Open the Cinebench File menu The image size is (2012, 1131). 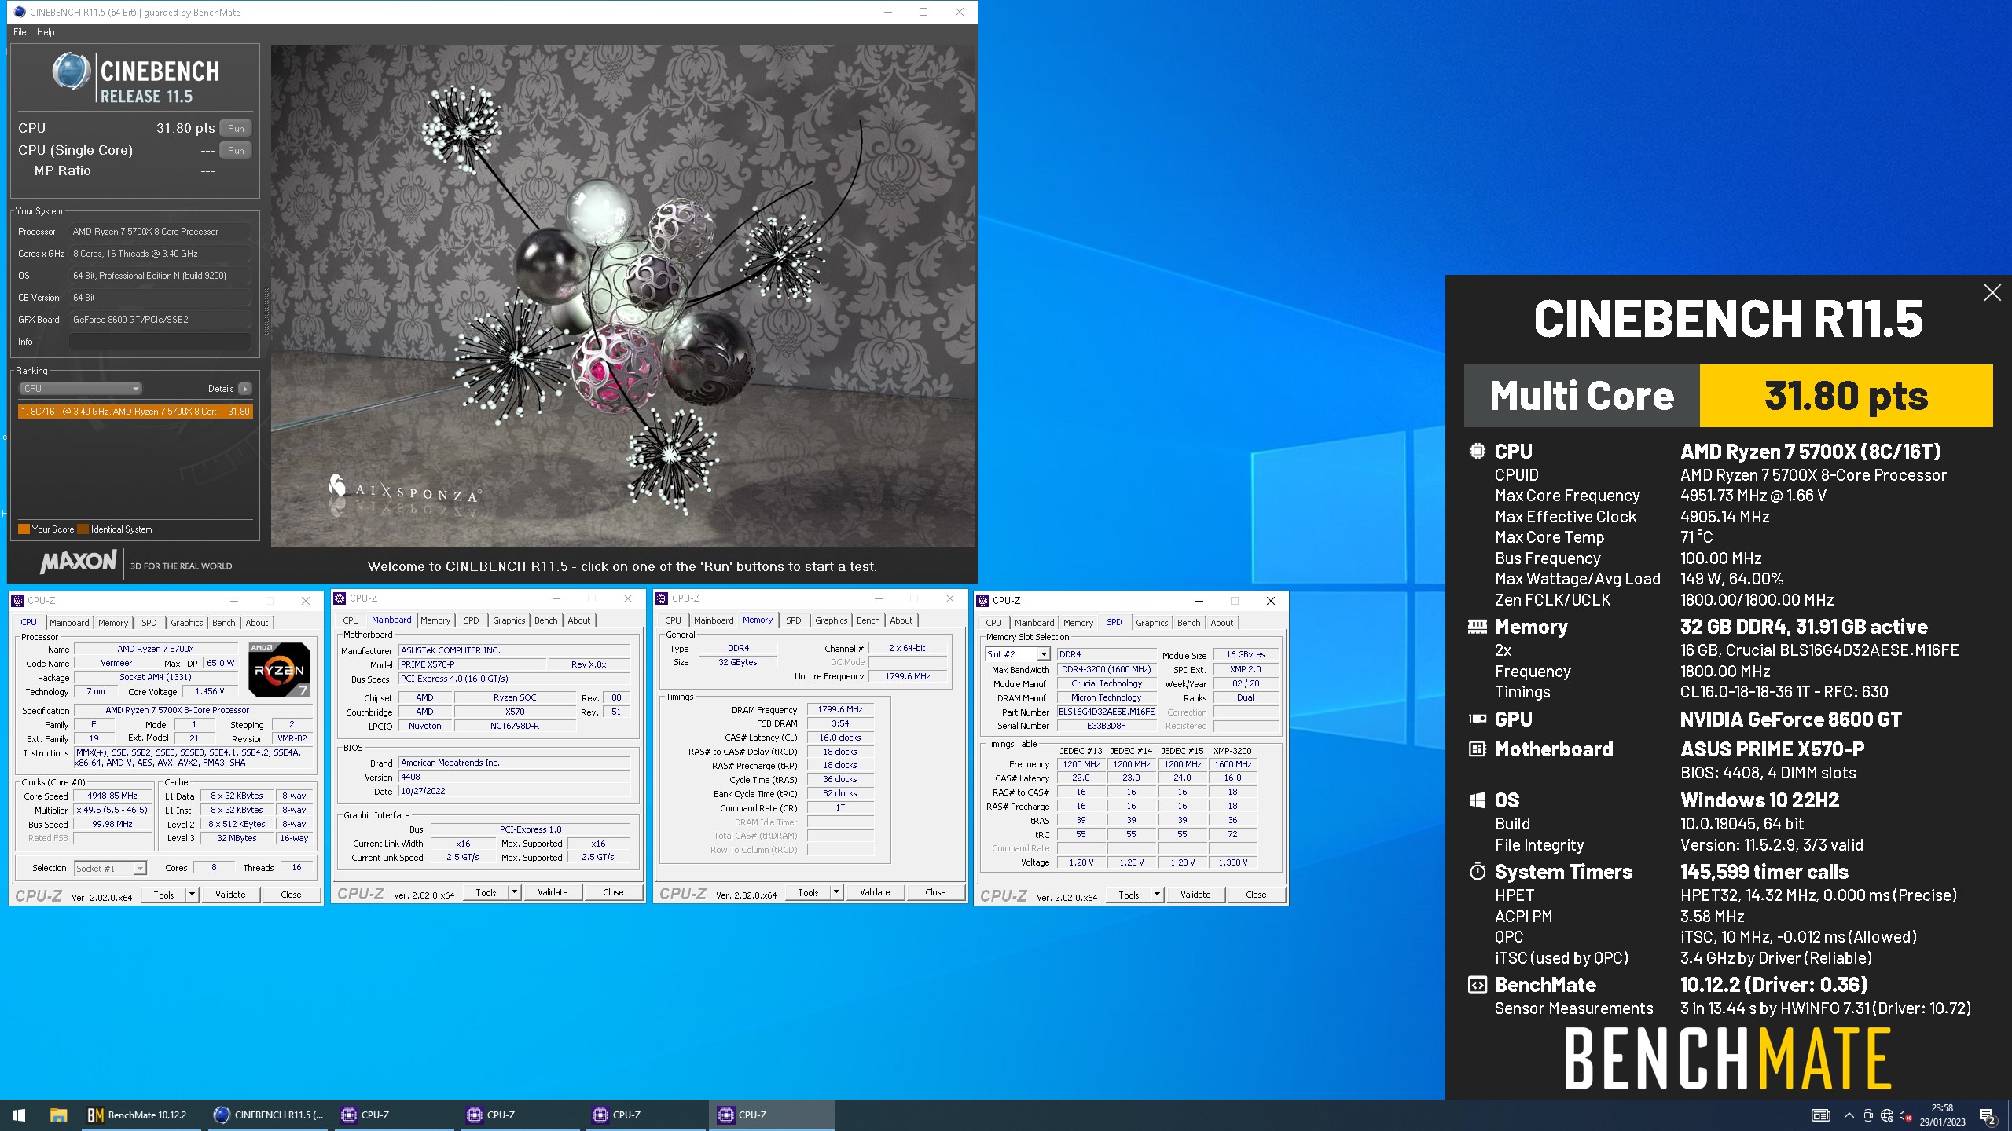pos(20,32)
